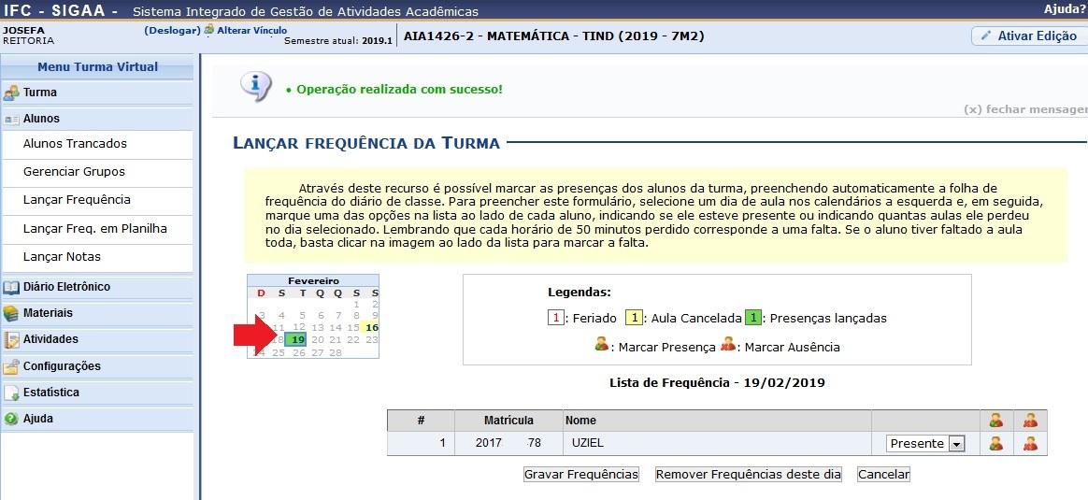Screen dimensions: 1088x500
Task: Open the Ajuda? link in the header
Action: coord(1064,9)
